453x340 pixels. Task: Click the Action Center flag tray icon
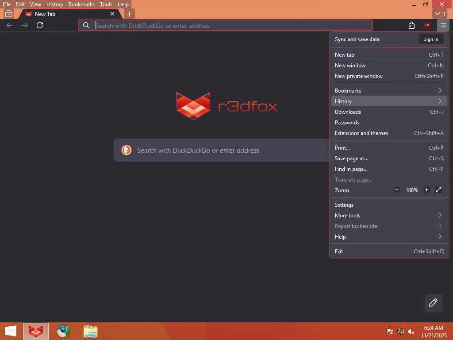(390, 331)
